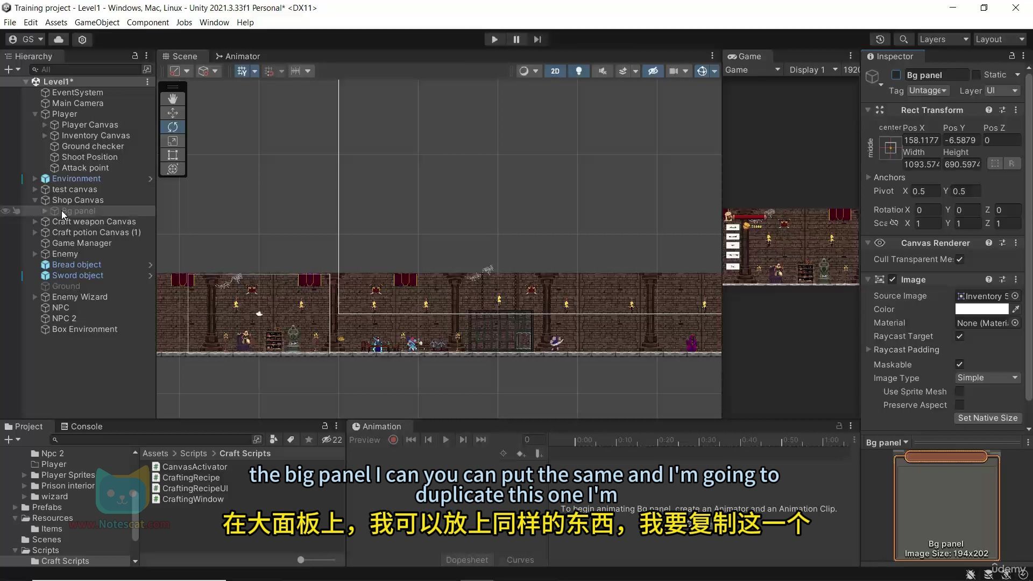Toggle the Image component enabled checkbox

point(893,279)
